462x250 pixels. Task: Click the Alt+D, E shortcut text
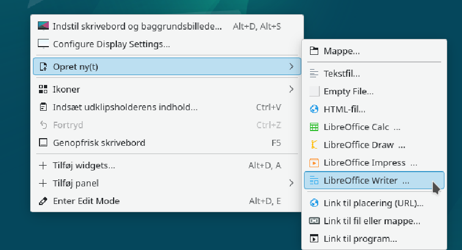click(265, 201)
